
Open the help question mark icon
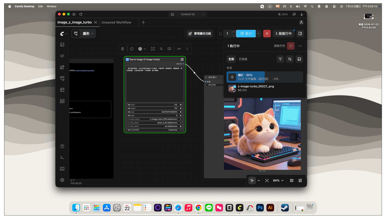point(62,146)
